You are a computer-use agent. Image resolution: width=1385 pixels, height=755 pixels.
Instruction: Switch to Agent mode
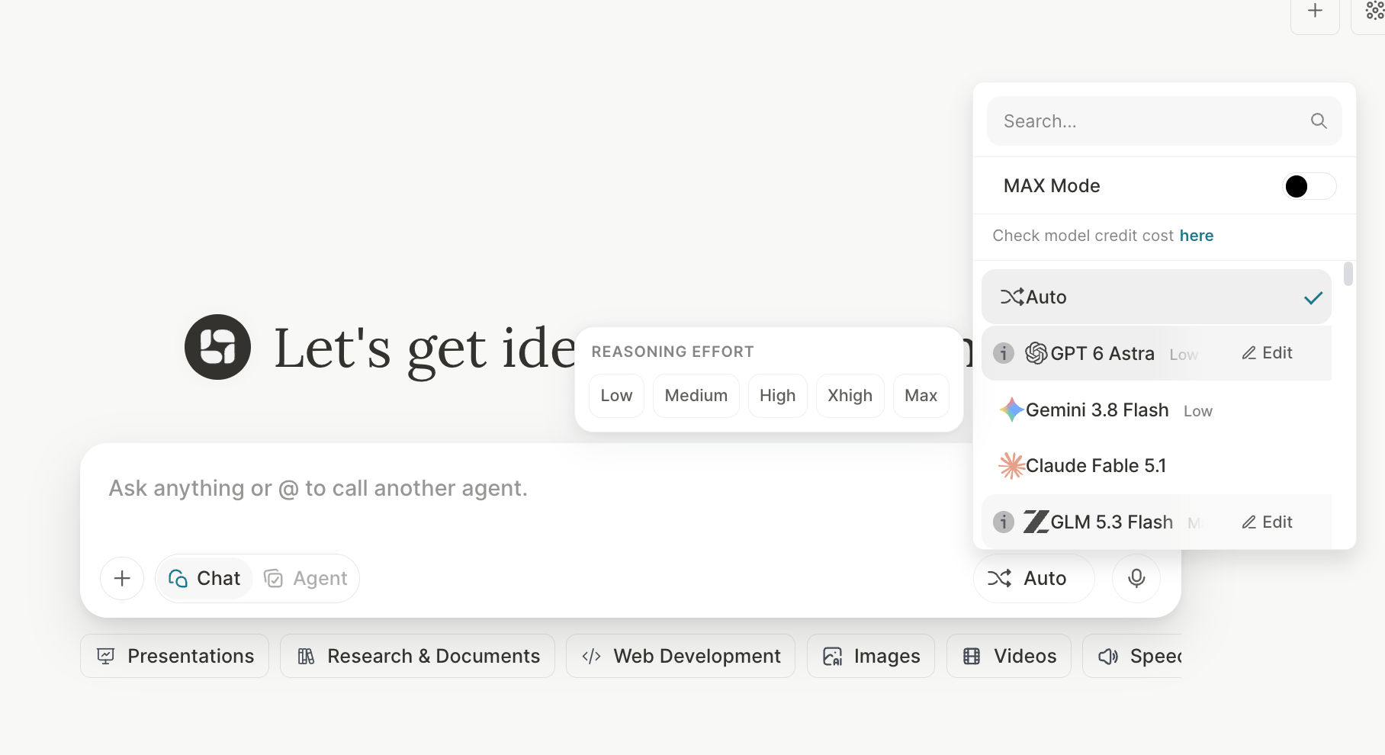pos(306,578)
